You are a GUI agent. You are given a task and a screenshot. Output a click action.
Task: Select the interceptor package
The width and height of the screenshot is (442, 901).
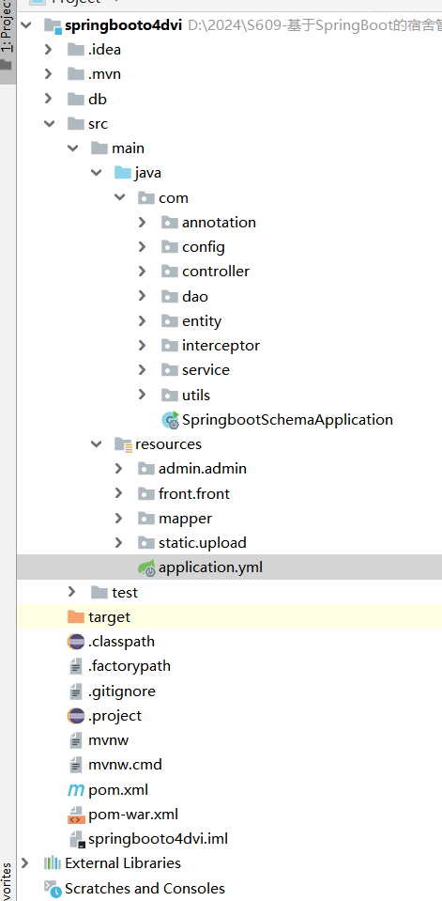click(221, 346)
